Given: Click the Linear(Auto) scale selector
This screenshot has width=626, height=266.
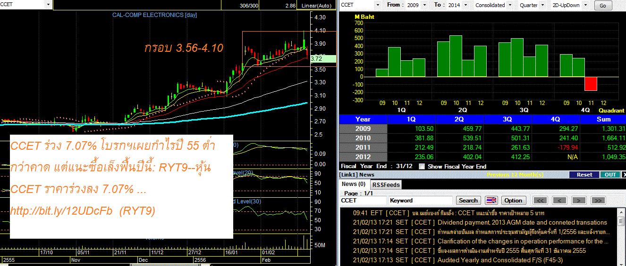Looking at the screenshot, I should coord(317,6).
